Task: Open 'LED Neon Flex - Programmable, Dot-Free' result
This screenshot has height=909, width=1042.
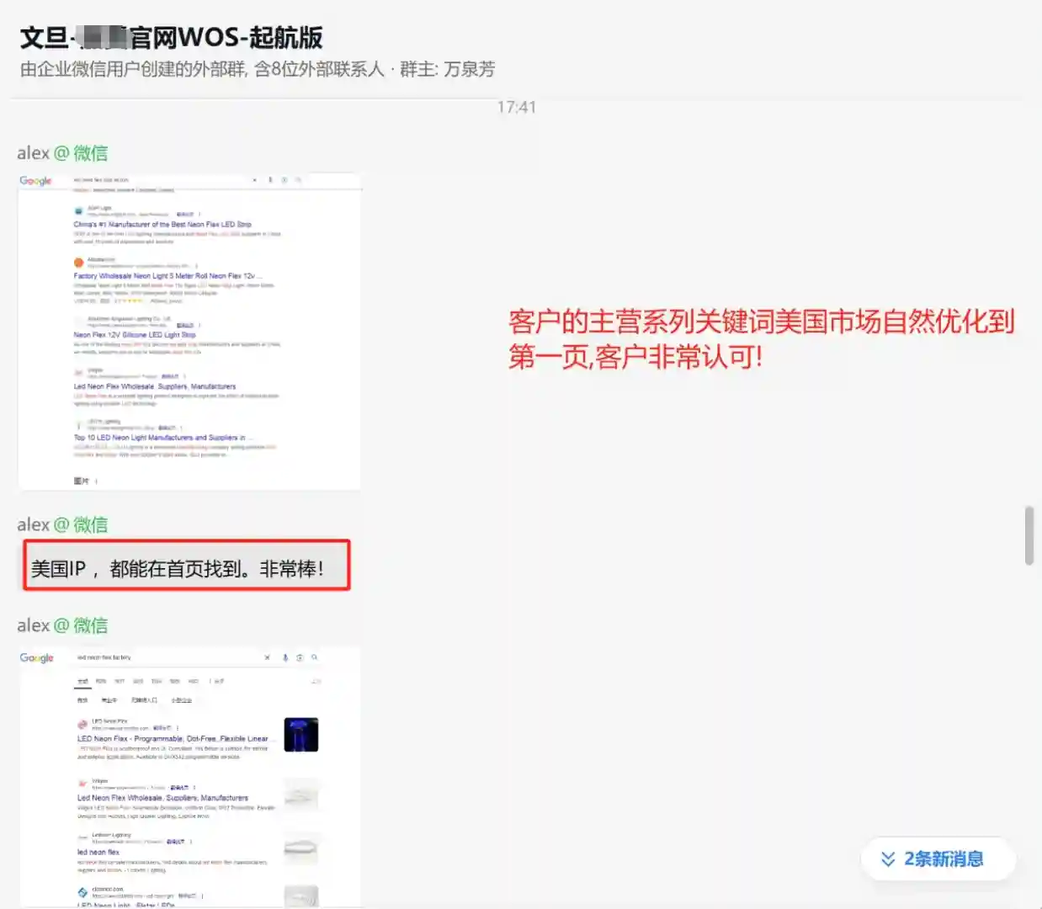Action: coord(172,739)
